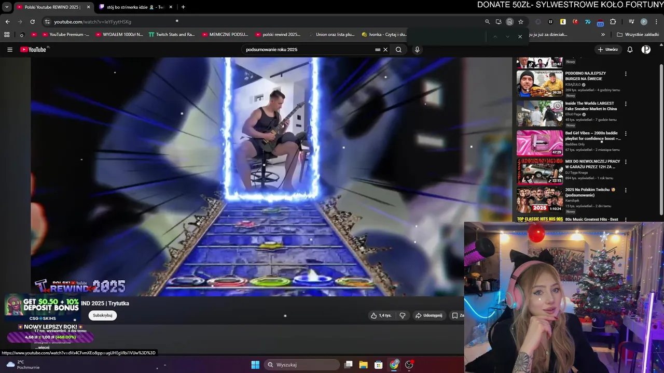Open options menu for MIX DO NIEWOLNICZEJ PRACY
The image size is (664, 373).
click(626, 162)
